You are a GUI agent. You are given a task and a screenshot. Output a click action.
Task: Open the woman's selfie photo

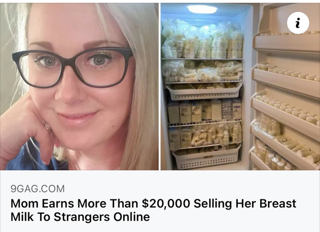point(79,86)
